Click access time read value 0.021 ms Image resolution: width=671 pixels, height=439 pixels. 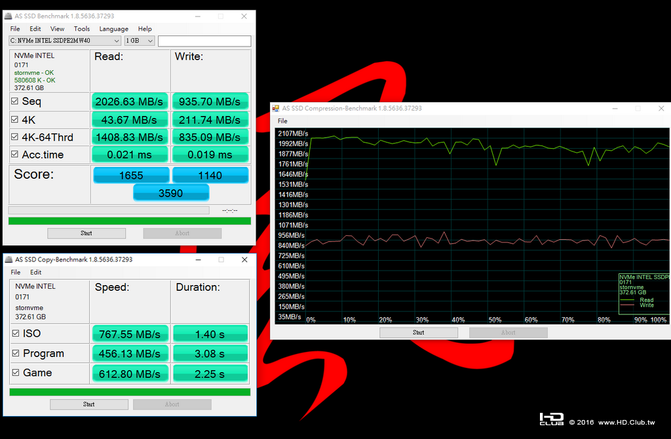(129, 155)
